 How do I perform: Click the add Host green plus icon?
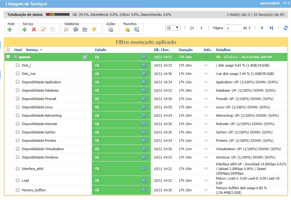click(10, 29)
